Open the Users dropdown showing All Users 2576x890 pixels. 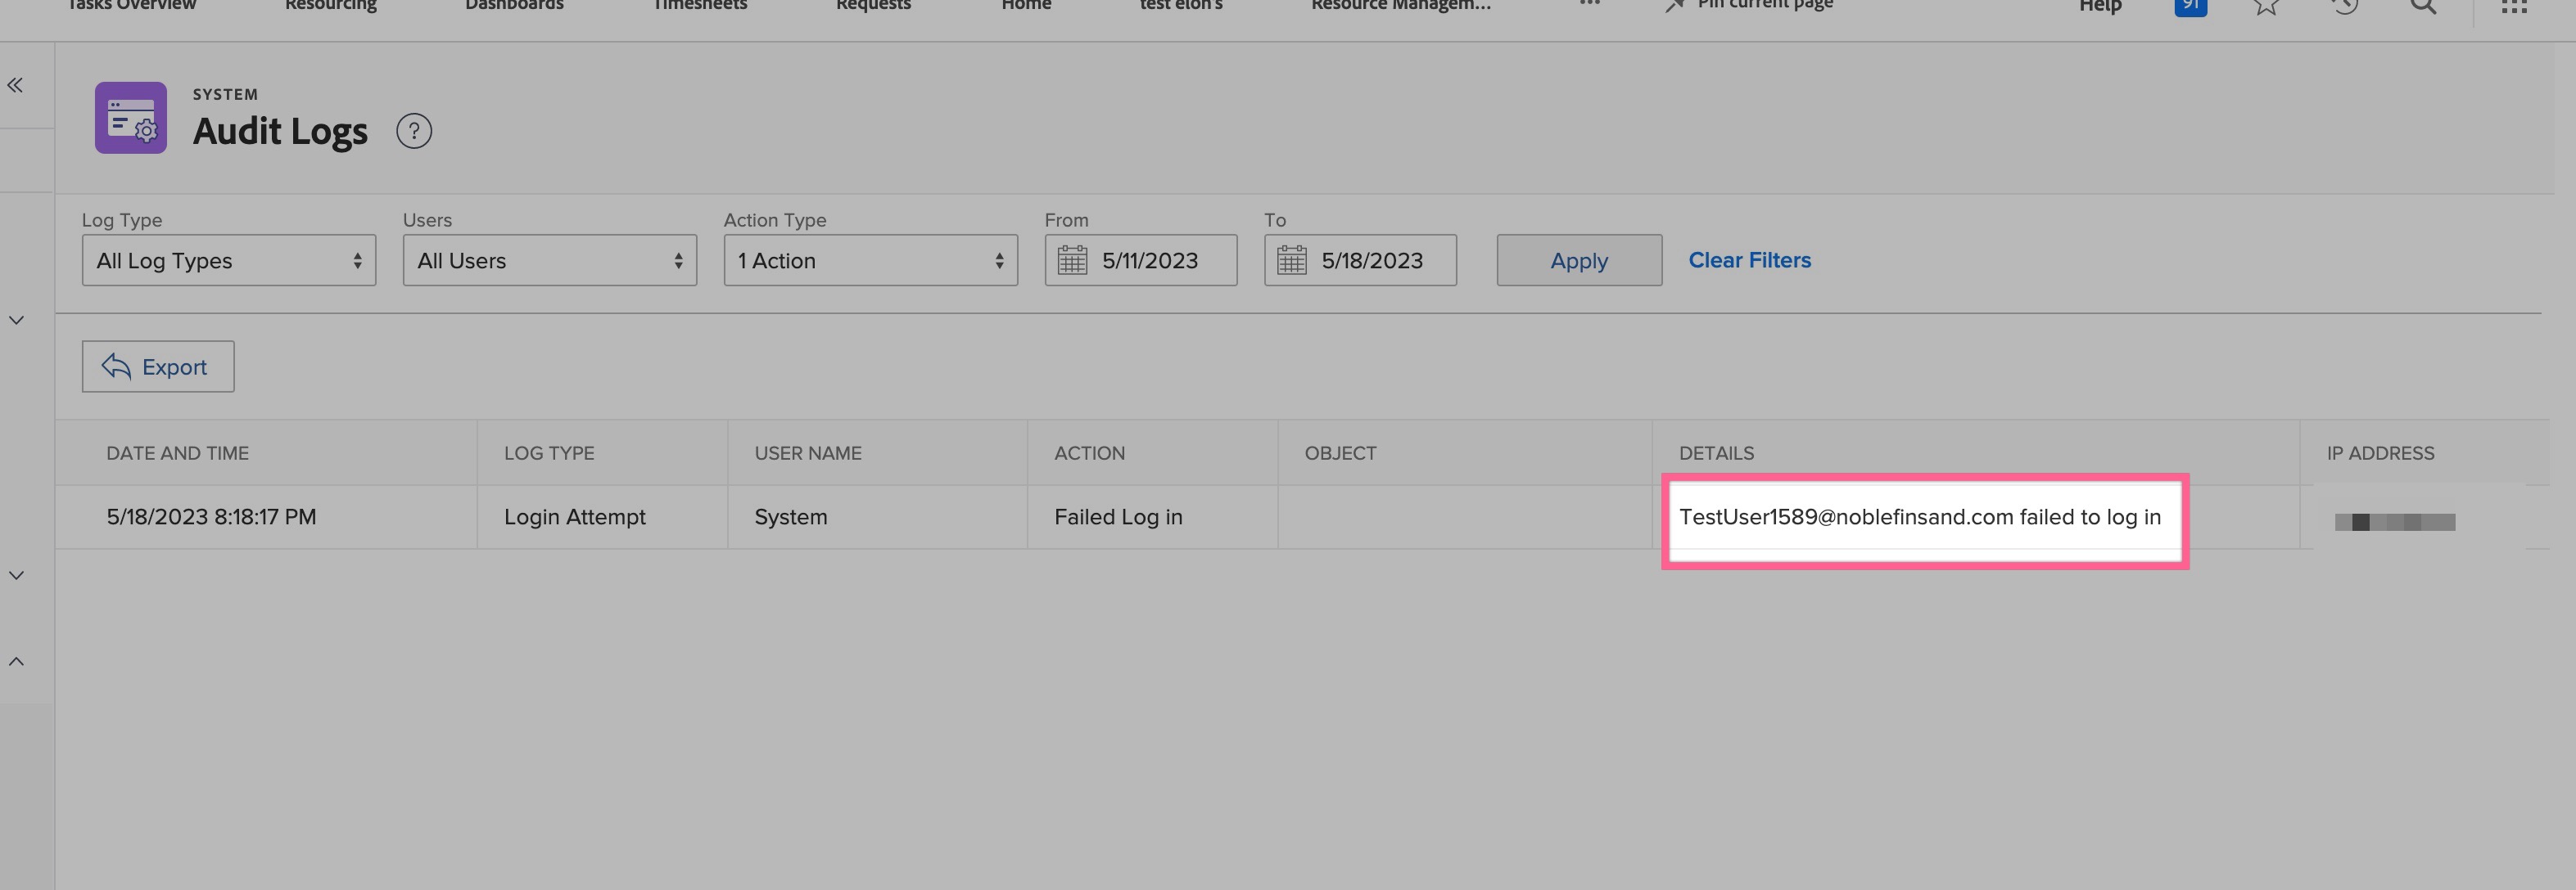pyautogui.click(x=550, y=261)
